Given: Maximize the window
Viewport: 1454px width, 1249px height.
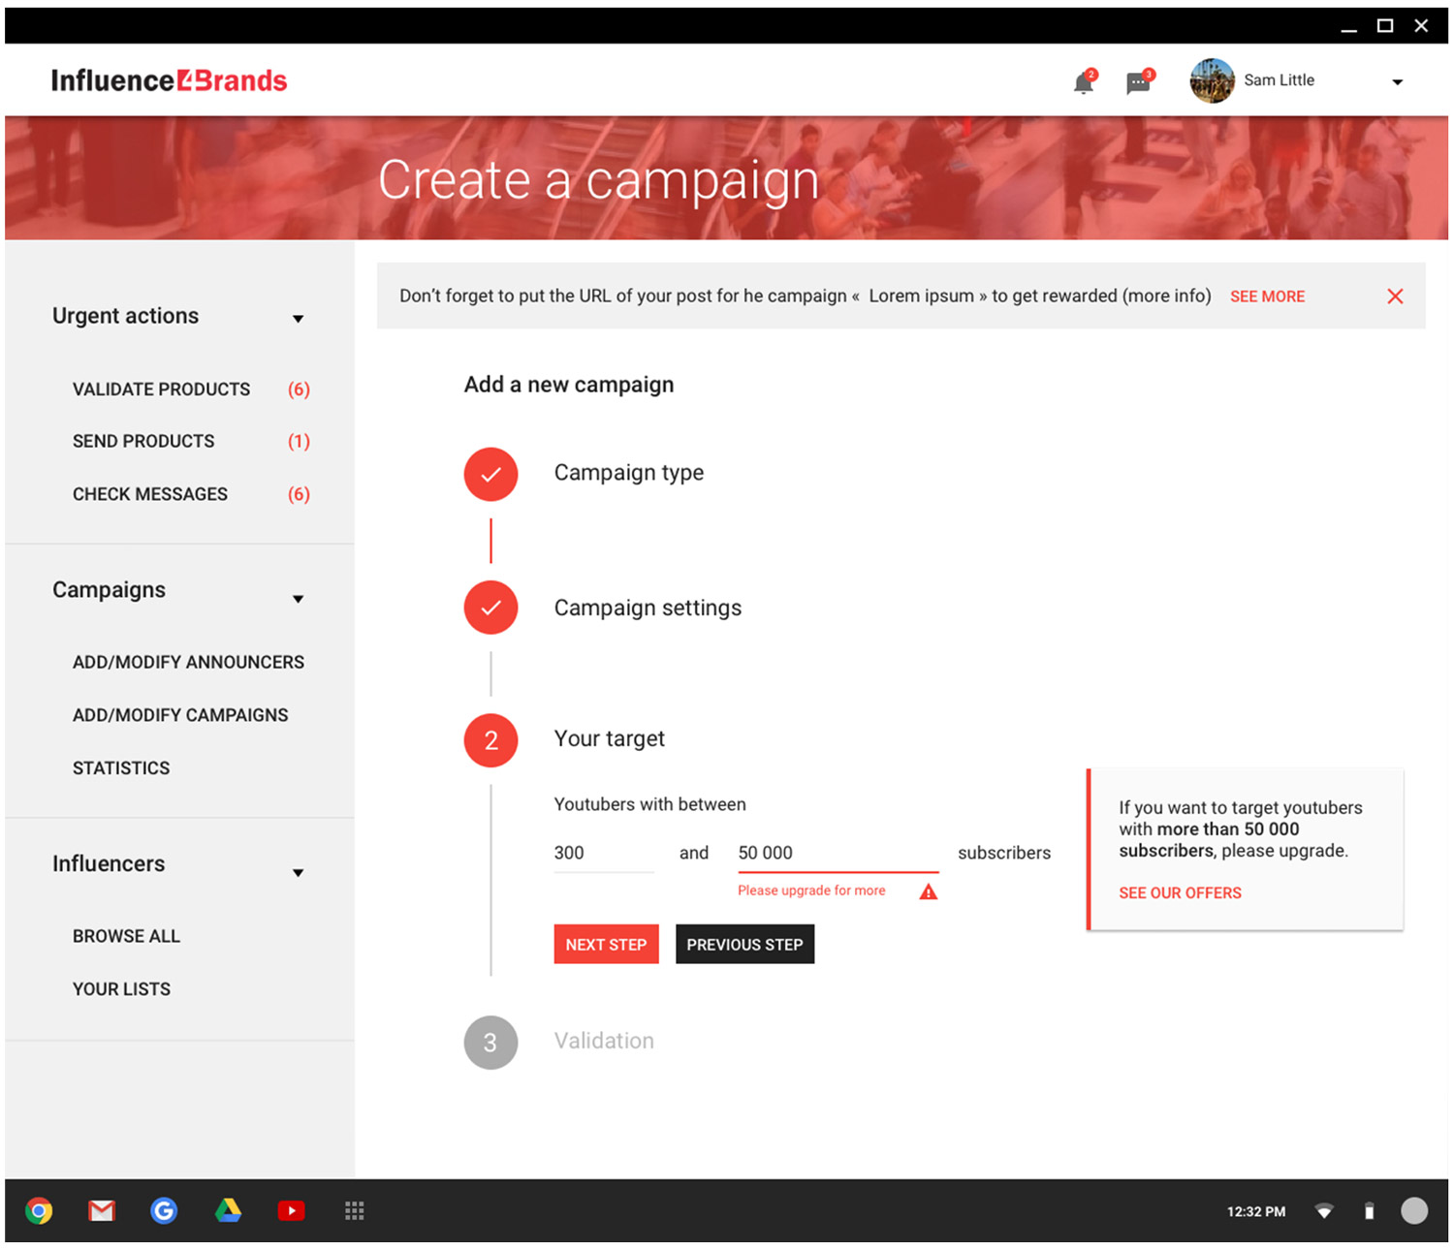Looking at the screenshot, I should (x=1385, y=26).
